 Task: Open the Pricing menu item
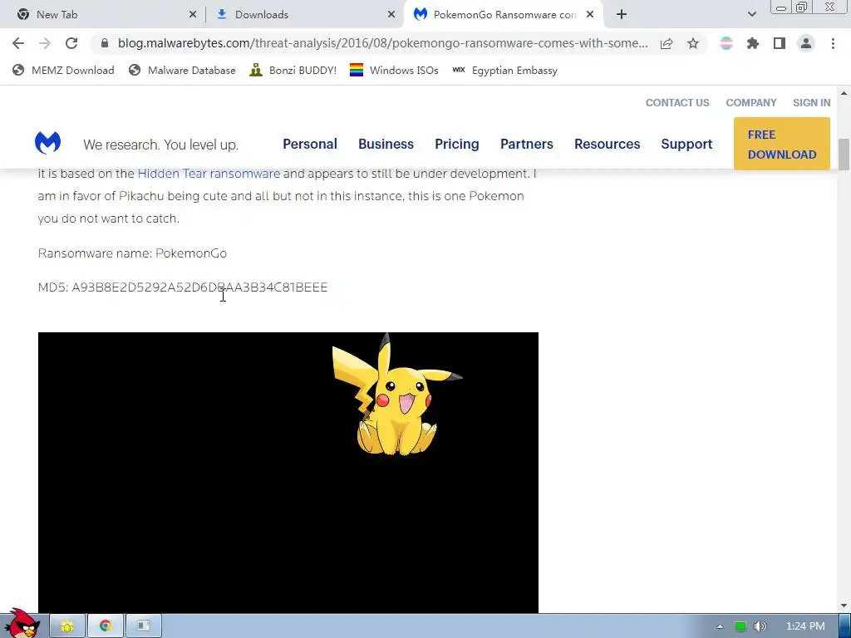click(x=457, y=145)
